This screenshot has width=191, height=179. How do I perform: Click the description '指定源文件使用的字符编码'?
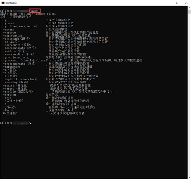(x=67, y=82)
